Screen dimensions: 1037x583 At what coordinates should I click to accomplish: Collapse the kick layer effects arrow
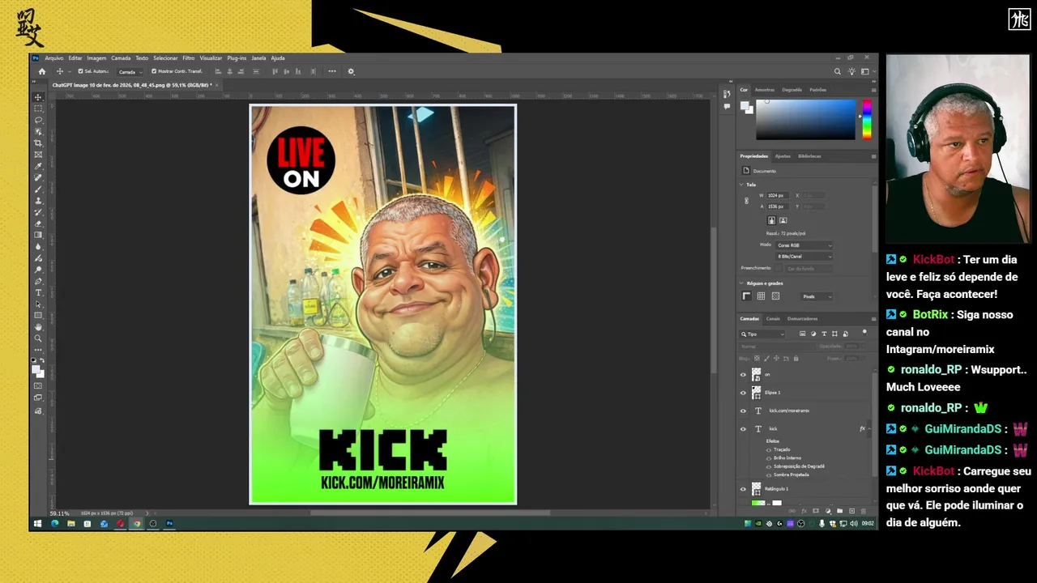(869, 428)
